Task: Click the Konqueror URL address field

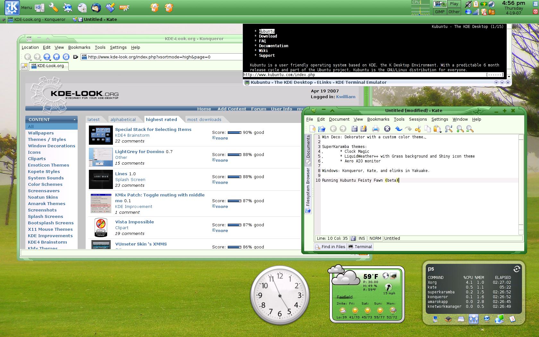Action: pos(162,57)
